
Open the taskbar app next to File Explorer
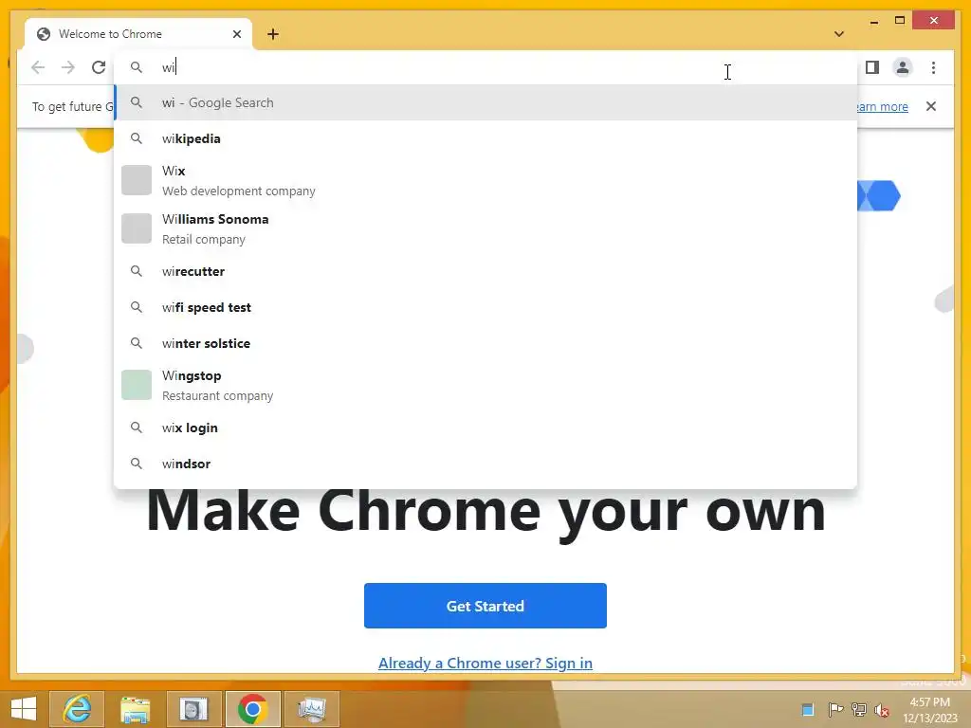(x=193, y=709)
